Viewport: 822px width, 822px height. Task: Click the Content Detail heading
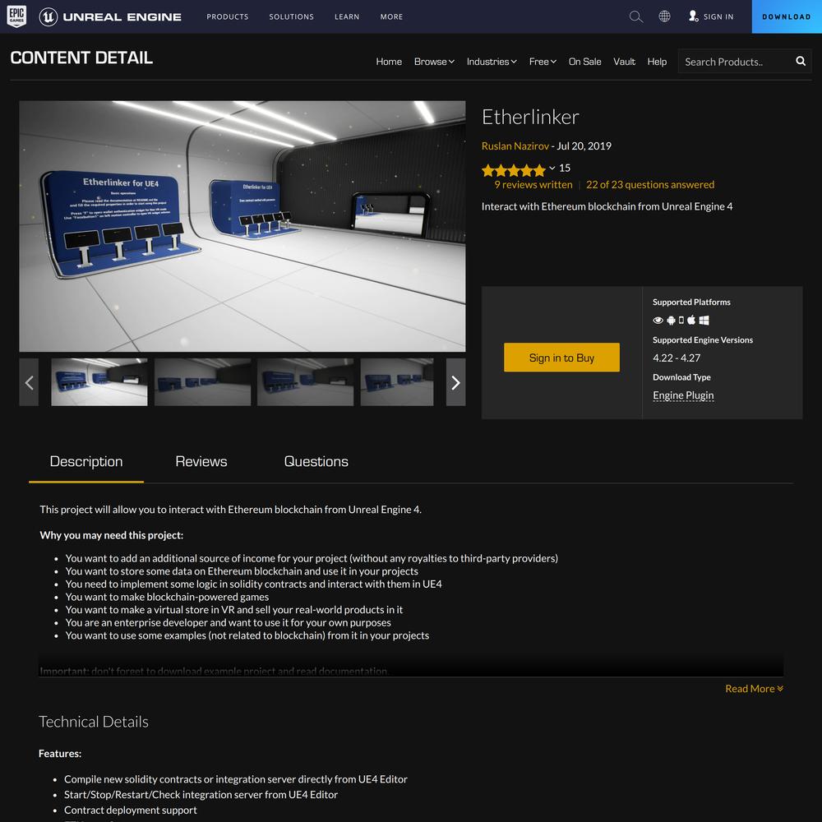[x=81, y=58]
